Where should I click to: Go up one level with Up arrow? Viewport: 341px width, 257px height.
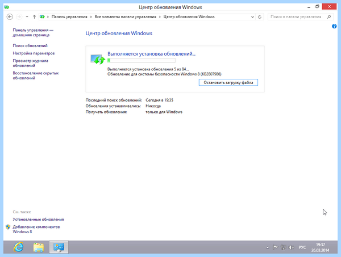(34, 16)
